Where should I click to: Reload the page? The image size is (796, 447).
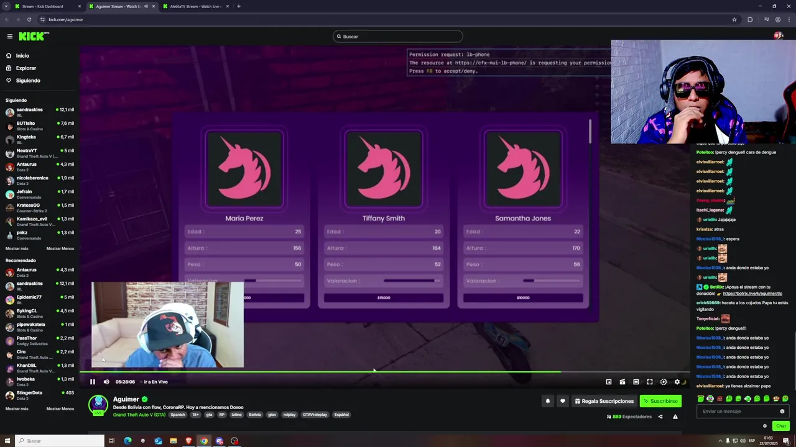pos(29,19)
